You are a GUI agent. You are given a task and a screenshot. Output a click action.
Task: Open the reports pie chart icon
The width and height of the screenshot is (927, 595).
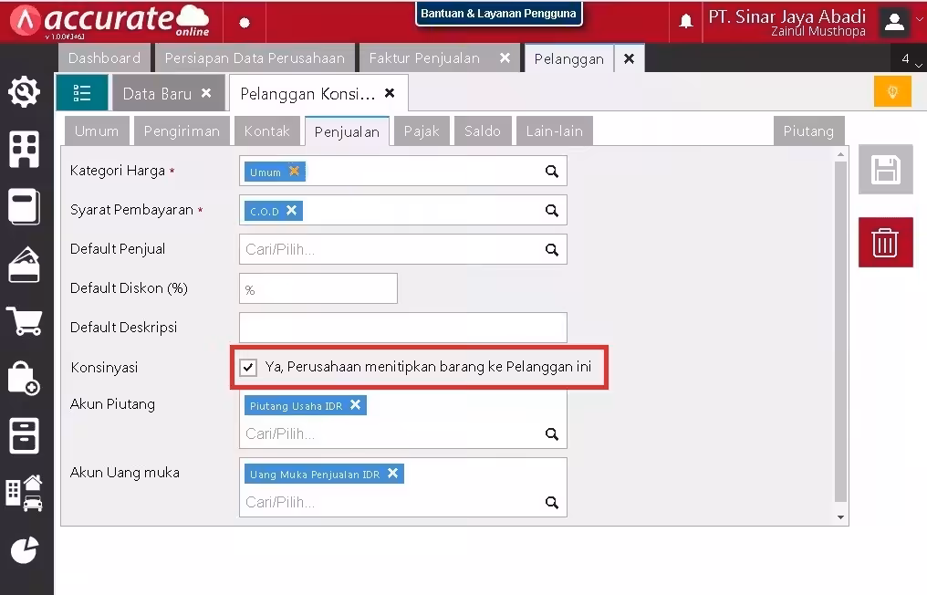click(25, 550)
